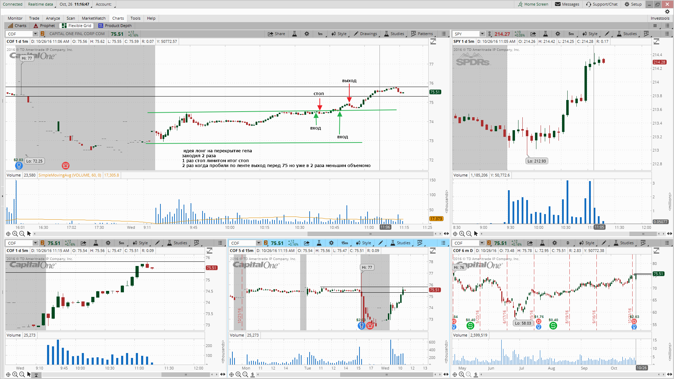Toggle the orange color link number on COF 15m chart
Viewport: 674px width, 379px height.
pos(266,243)
